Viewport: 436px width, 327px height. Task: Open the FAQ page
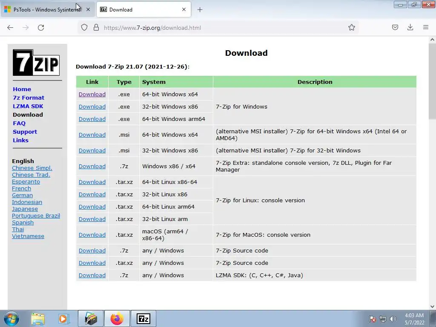click(x=19, y=123)
